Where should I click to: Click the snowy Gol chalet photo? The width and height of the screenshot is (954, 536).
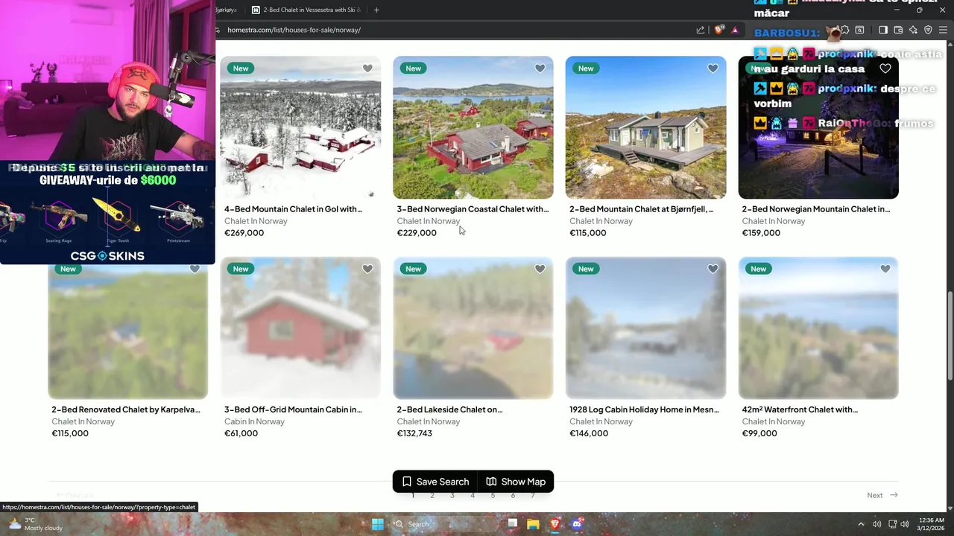click(x=300, y=127)
